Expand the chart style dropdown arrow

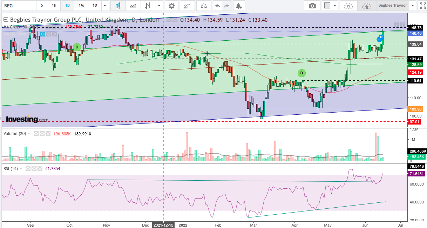point(160,6)
